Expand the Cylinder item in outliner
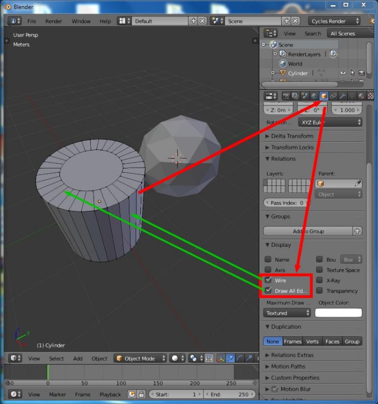 point(273,73)
